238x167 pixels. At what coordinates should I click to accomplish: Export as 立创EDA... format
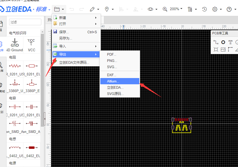click(x=120, y=87)
